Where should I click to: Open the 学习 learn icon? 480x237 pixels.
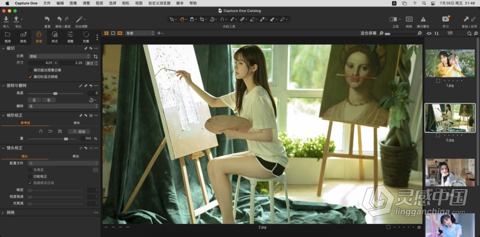click(445, 19)
